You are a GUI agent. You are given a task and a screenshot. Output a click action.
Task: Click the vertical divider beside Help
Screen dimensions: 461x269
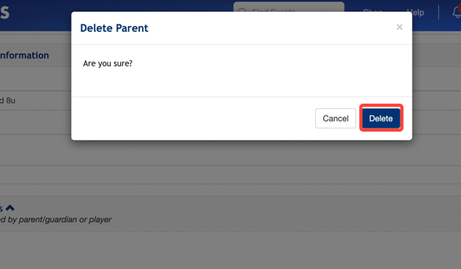438,12
